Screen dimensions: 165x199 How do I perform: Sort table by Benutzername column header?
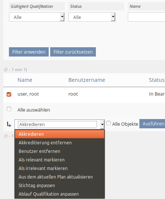(x=87, y=80)
